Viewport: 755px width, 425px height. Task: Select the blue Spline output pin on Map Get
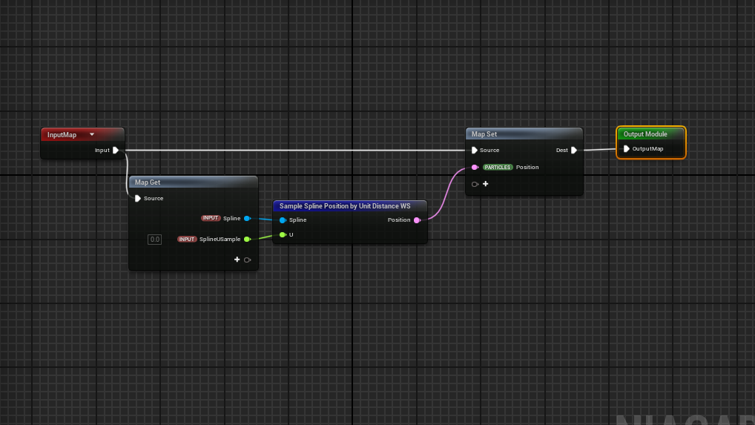pos(247,218)
